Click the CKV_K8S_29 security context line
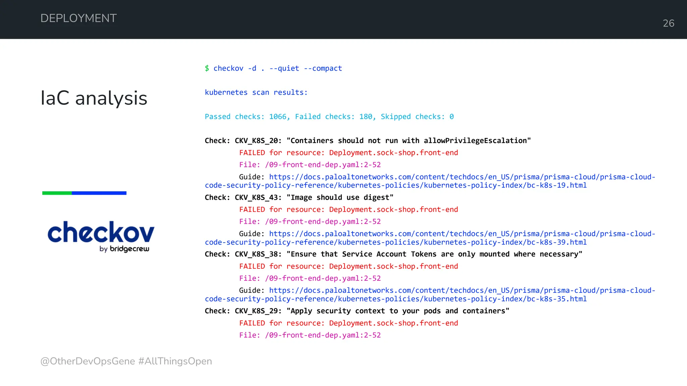Screen dimensions: 687x386 [357, 311]
